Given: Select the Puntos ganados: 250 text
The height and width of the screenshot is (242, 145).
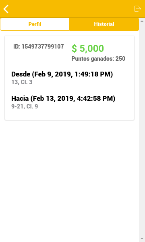Looking at the screenshot, I should point(98,59).
